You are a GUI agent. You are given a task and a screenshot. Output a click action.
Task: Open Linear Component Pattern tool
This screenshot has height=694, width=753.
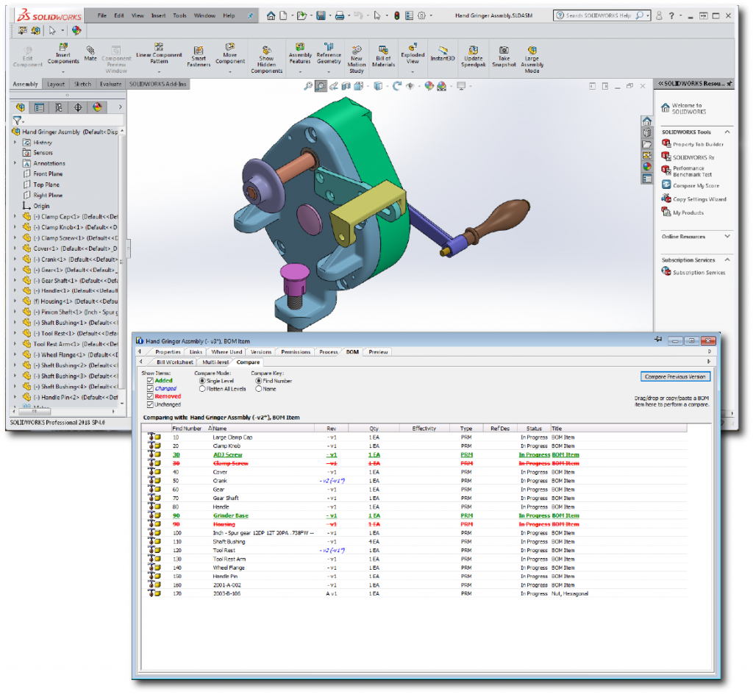[159, 53]
